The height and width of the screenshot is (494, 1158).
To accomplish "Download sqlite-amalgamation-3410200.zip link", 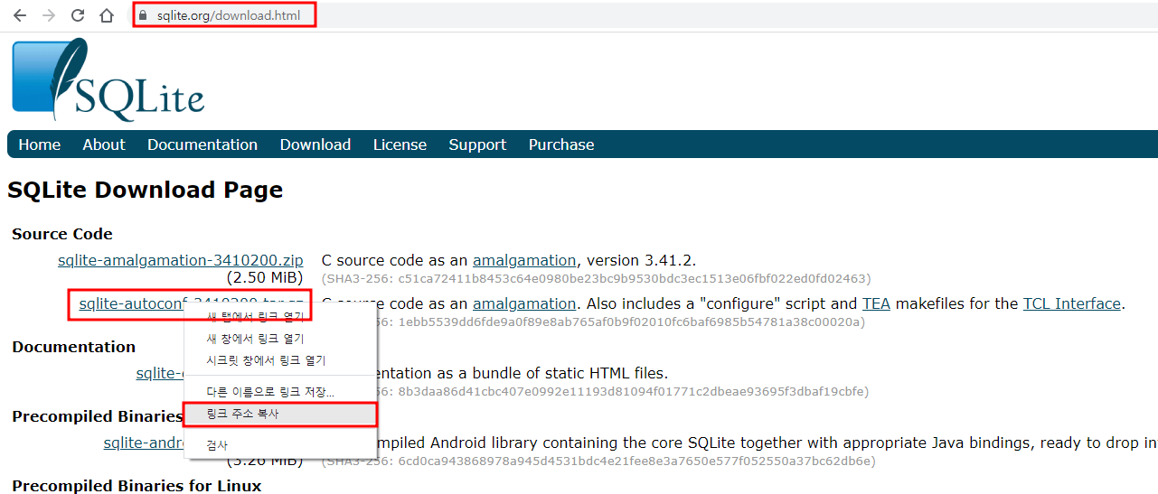I will tap(181, 260).
